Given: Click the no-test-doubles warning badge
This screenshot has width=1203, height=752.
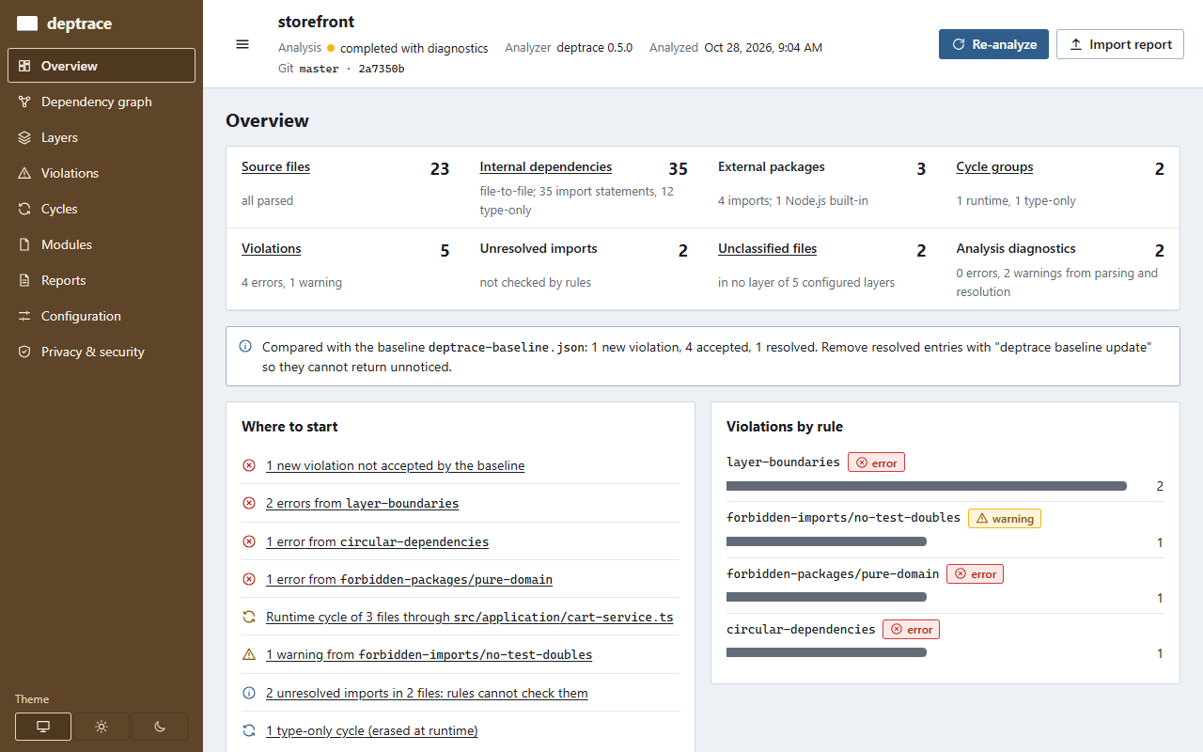Looking at the screenshot, I should click(x=1005, y=518).
